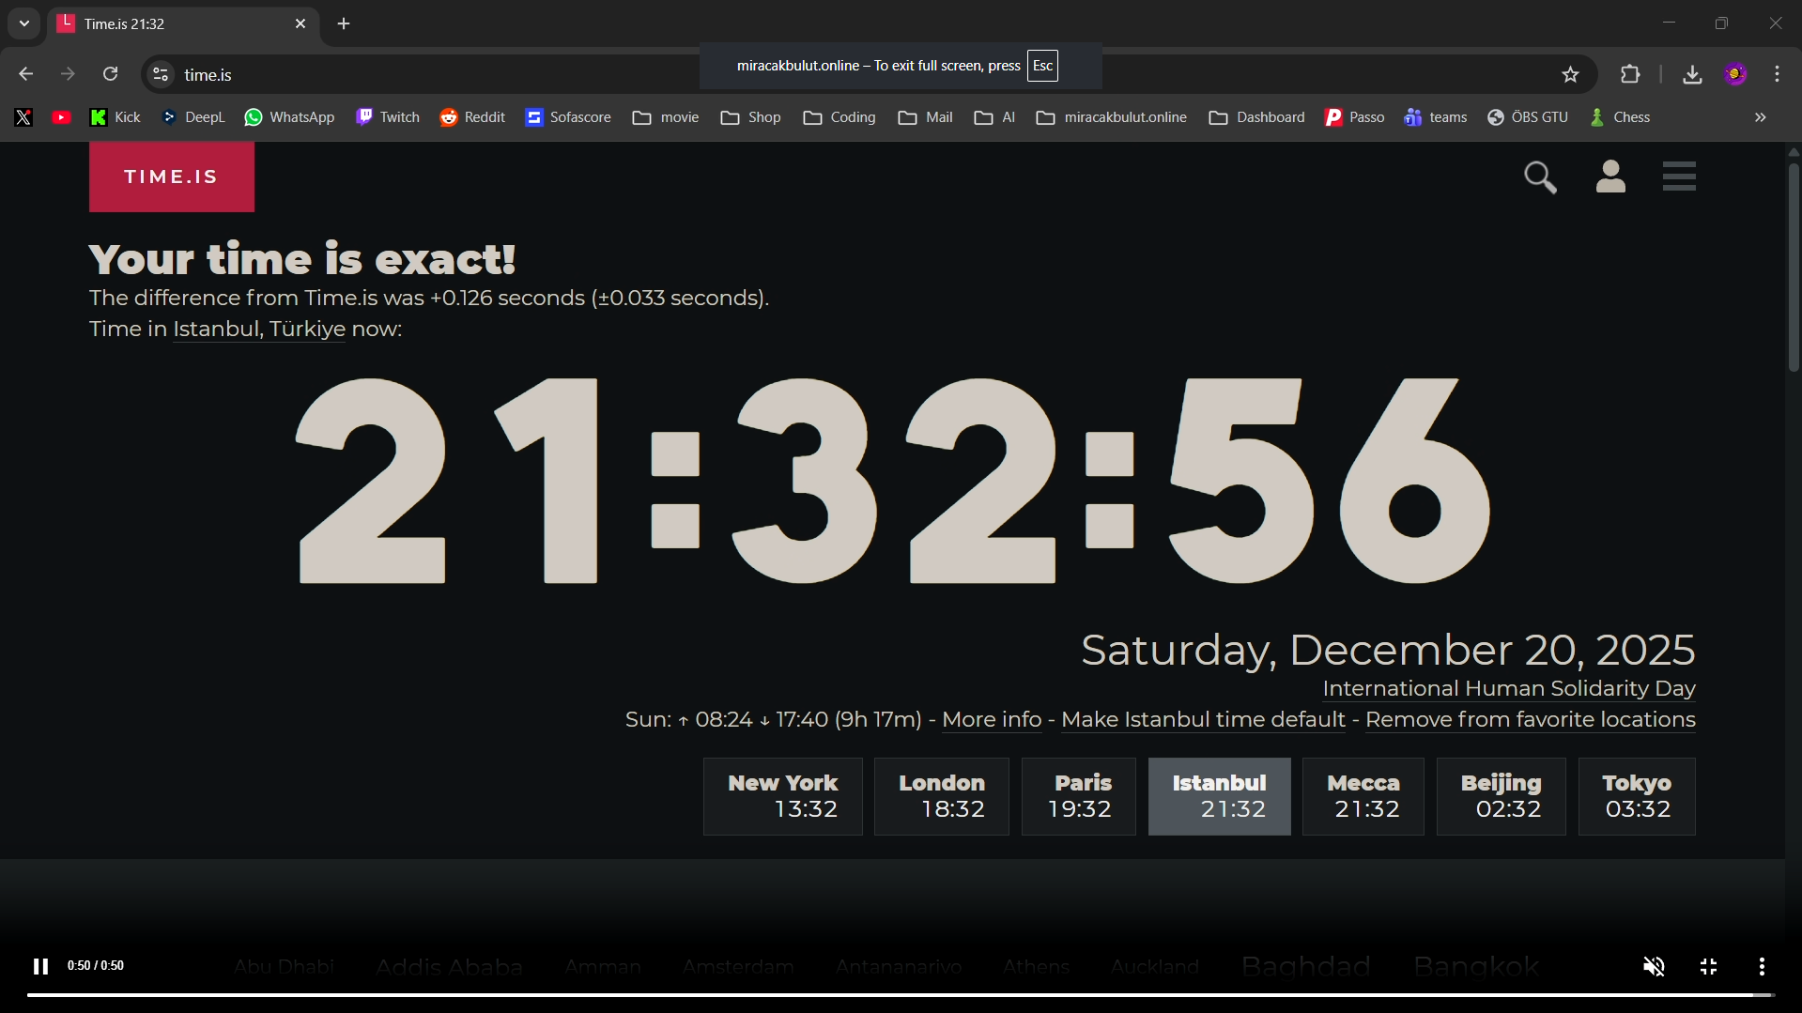Open the YouTube bookmark
The height and width of the screenshot is (1013, 1802).
[62, 117]
